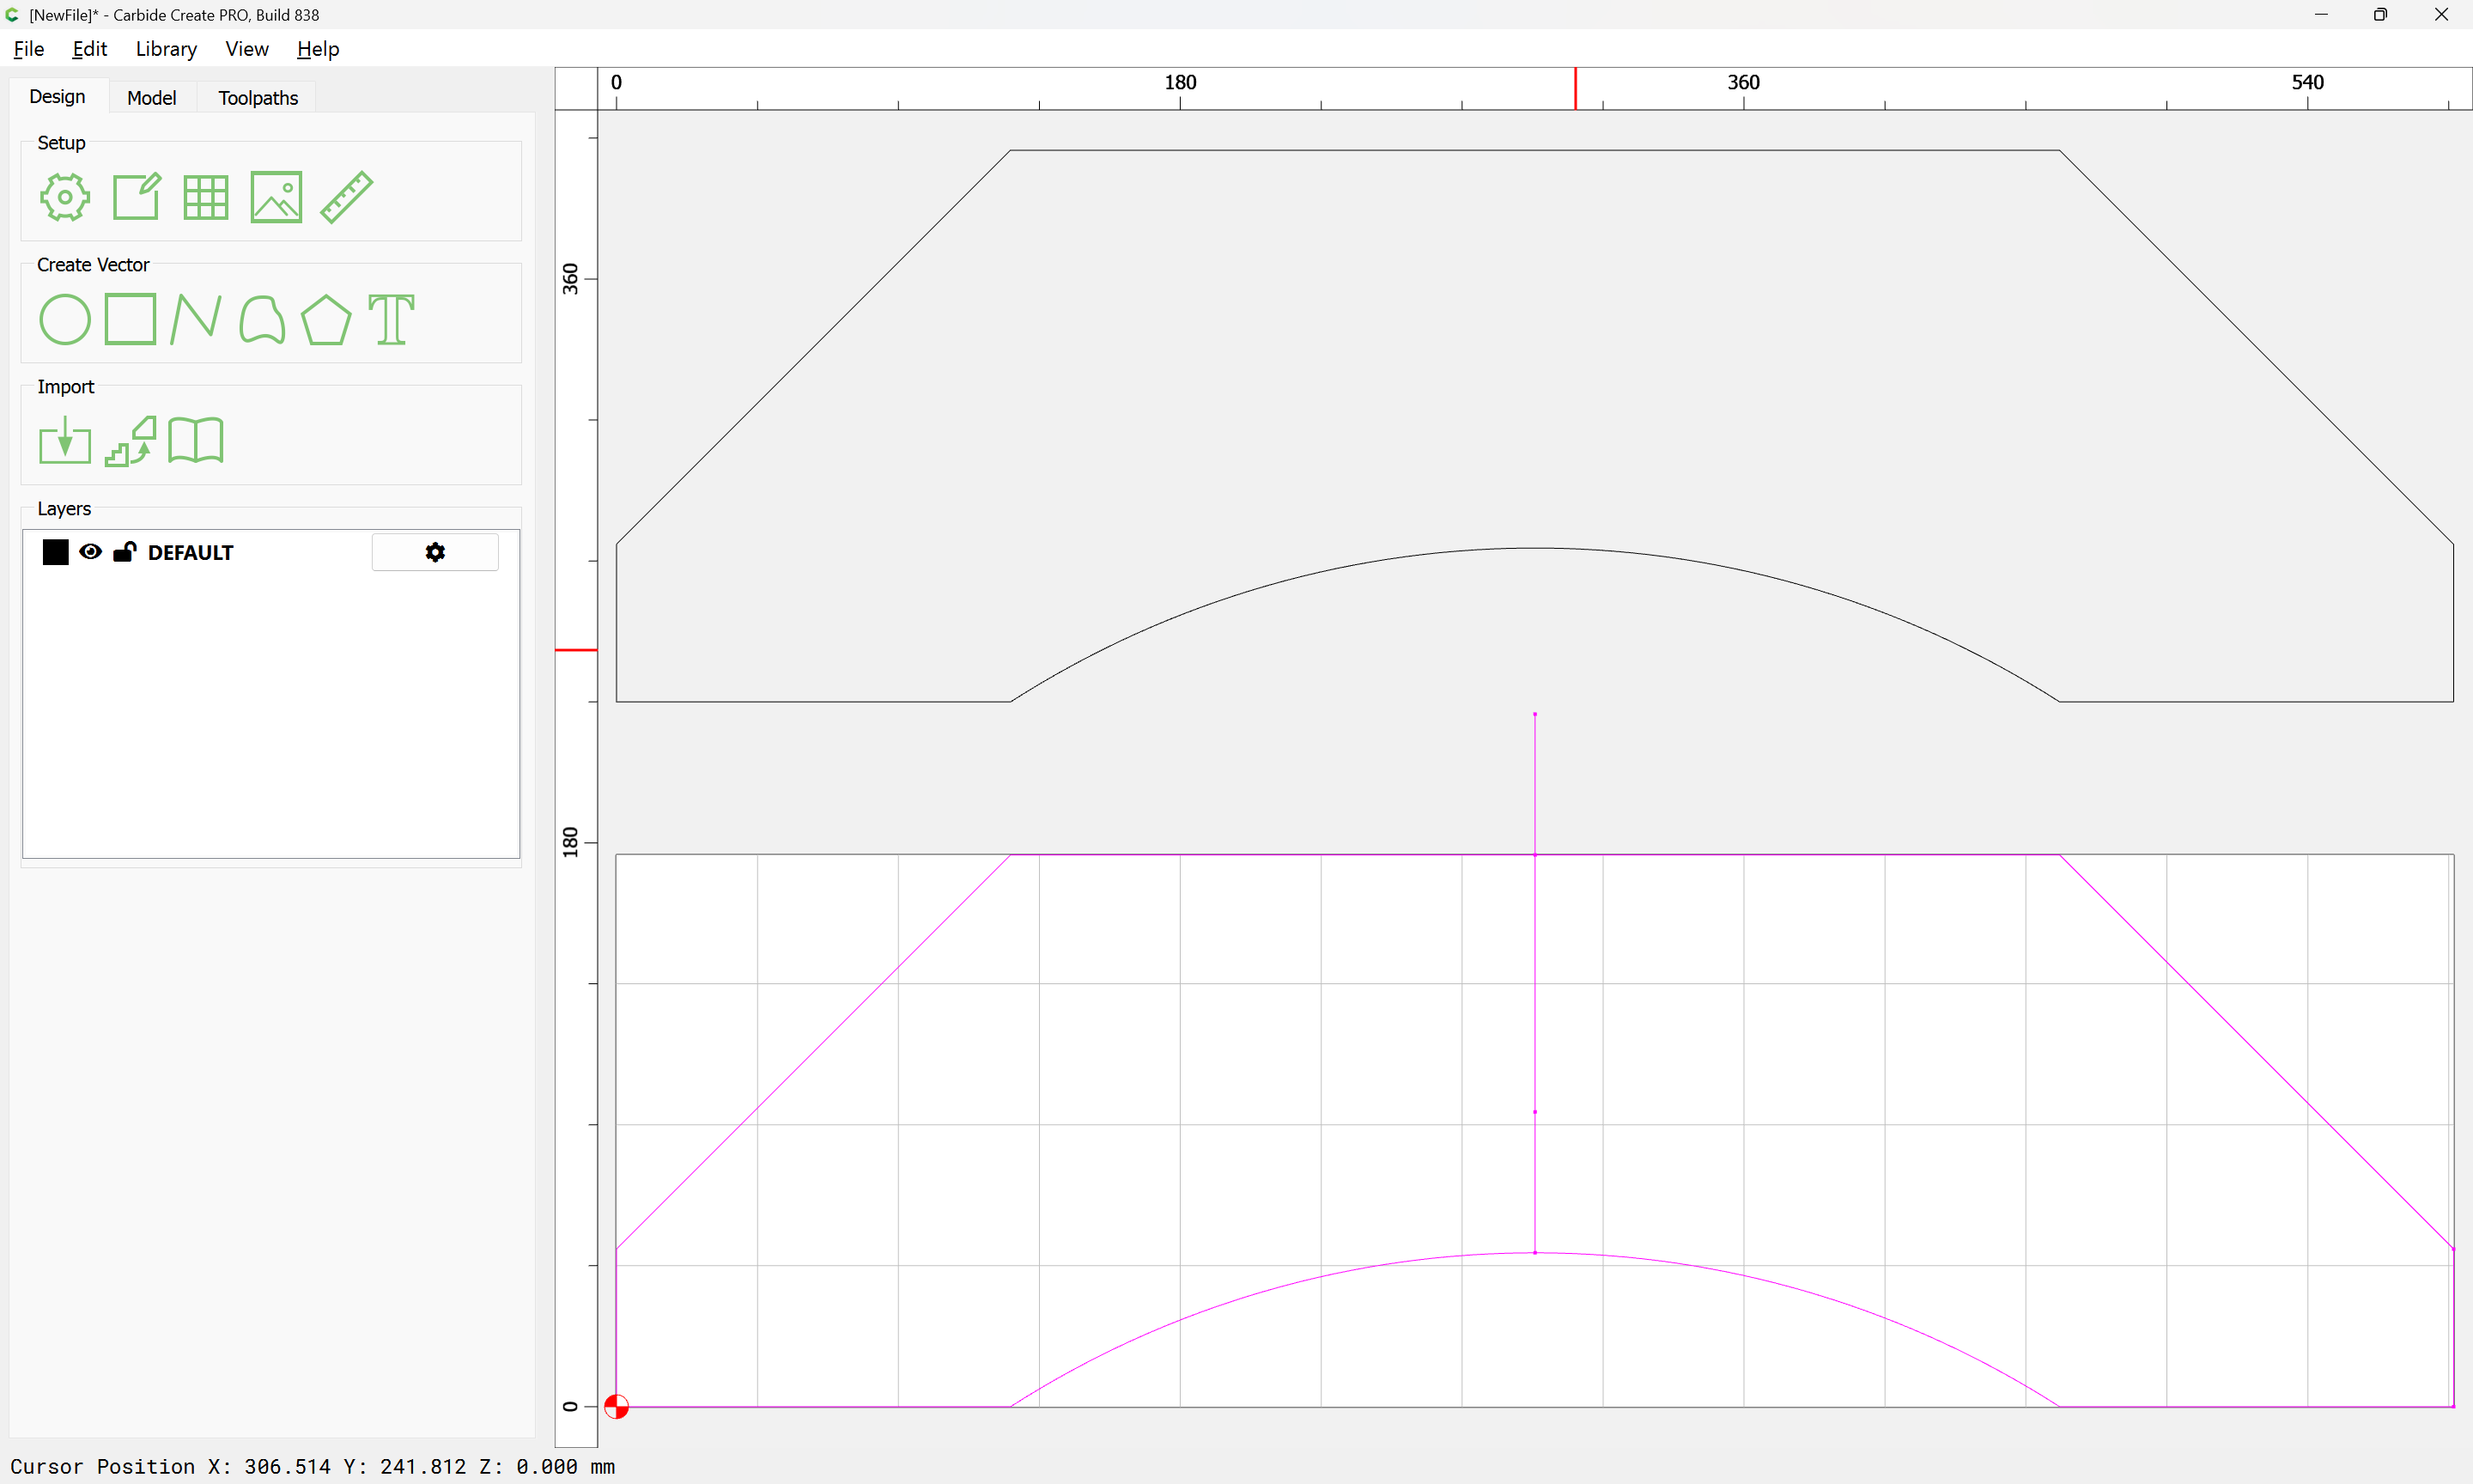Screen dimensions: 2473x1484
Task: Select the Polygon vector tool
Action: pyautogui.click(x=325, y=320)
